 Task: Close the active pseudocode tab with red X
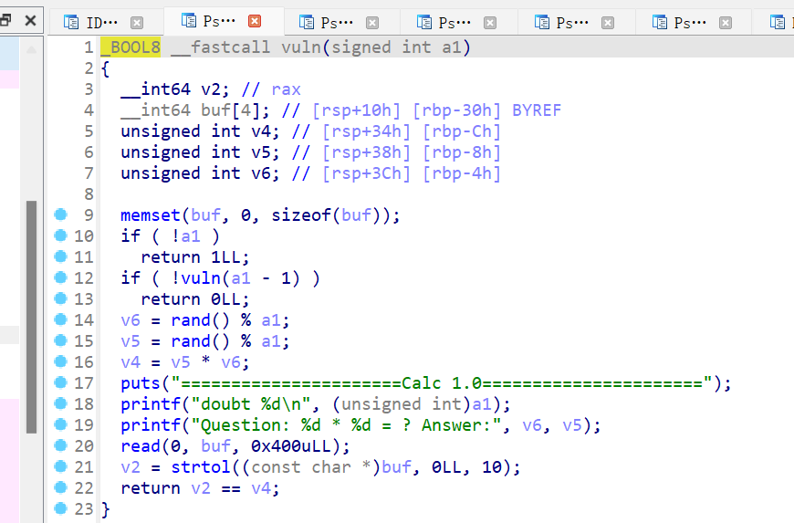click(x=255, y=21)
